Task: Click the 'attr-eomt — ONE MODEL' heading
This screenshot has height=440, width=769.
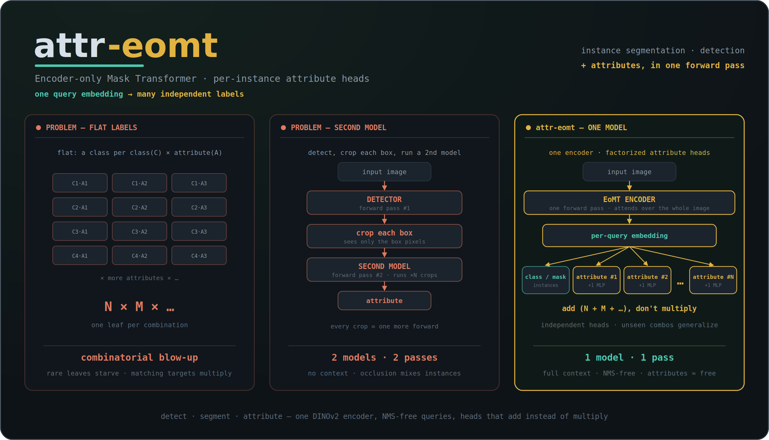Action: pos(581,128)
